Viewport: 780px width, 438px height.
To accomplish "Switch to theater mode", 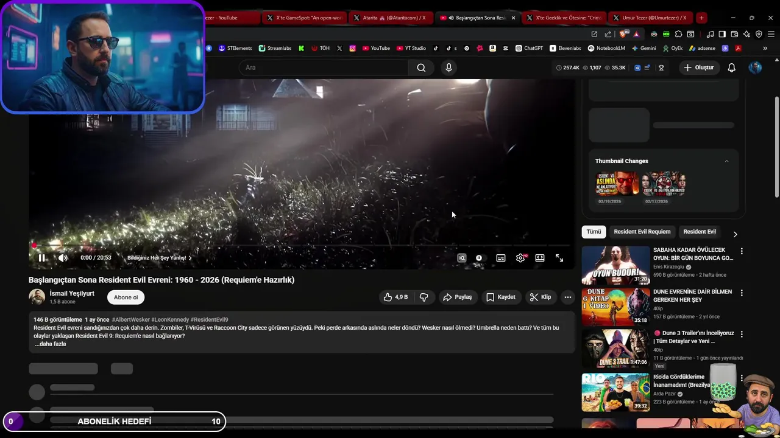I will (x=540, y=258).
